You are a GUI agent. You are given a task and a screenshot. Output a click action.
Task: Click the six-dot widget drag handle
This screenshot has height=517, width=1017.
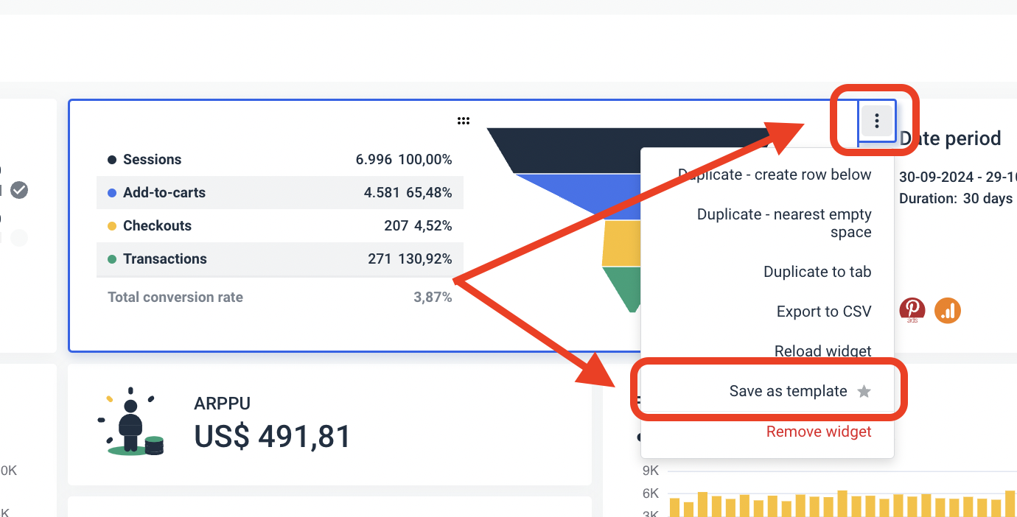(464, 120)
